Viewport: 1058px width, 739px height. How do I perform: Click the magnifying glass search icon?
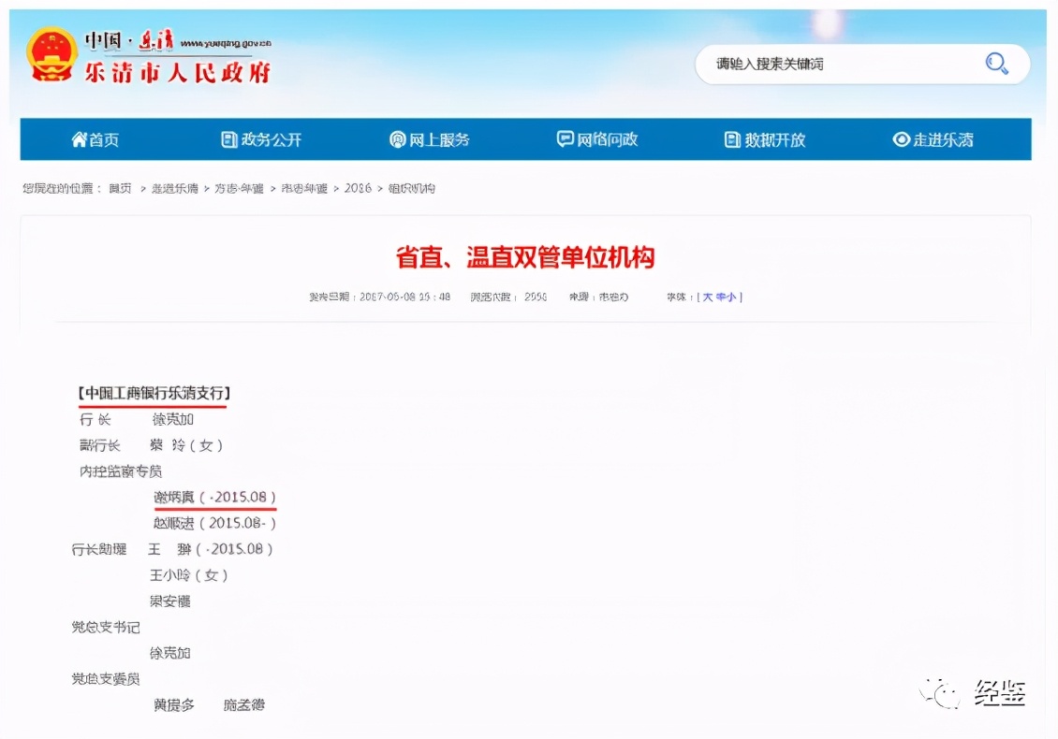coord(996,64)
